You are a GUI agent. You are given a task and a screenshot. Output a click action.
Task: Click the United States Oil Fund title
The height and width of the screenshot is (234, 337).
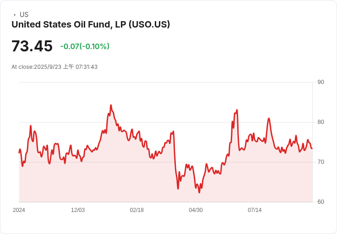coord(91,24)
